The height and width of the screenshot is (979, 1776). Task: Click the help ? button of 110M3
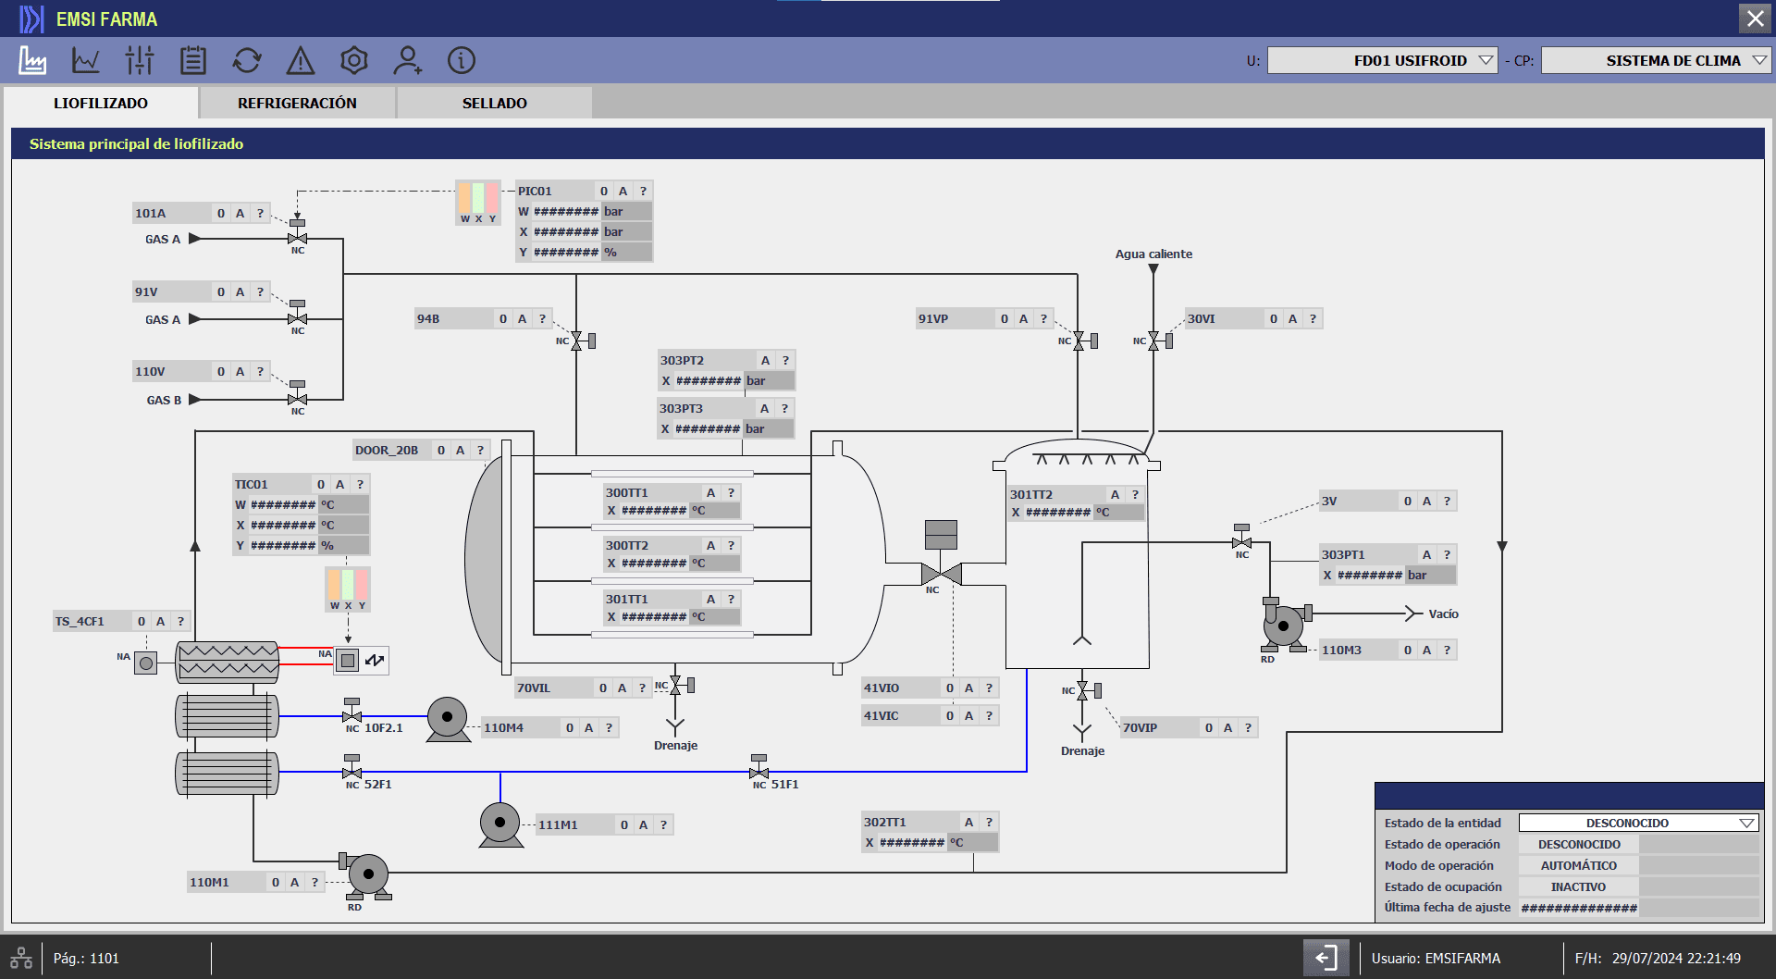[1447, 650]
